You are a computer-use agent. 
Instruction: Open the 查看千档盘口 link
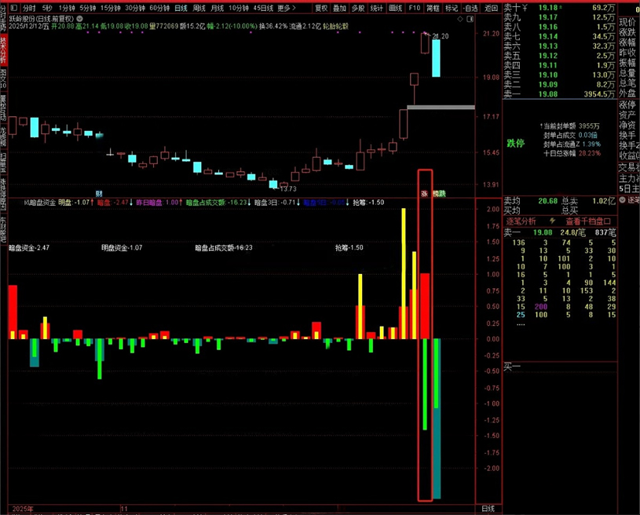point(587,221)
